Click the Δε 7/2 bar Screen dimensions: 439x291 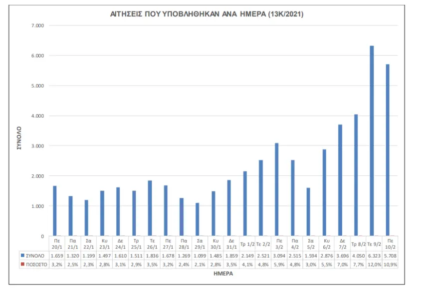click(x=340, y=180)
